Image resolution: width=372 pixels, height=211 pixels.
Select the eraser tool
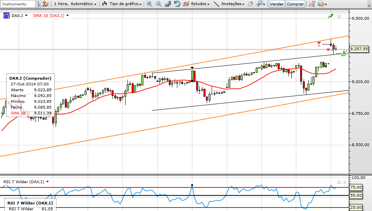[x=250, y=4]
